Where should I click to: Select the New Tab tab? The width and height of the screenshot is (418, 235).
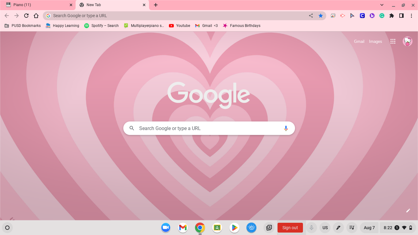(x=112, y=5)
